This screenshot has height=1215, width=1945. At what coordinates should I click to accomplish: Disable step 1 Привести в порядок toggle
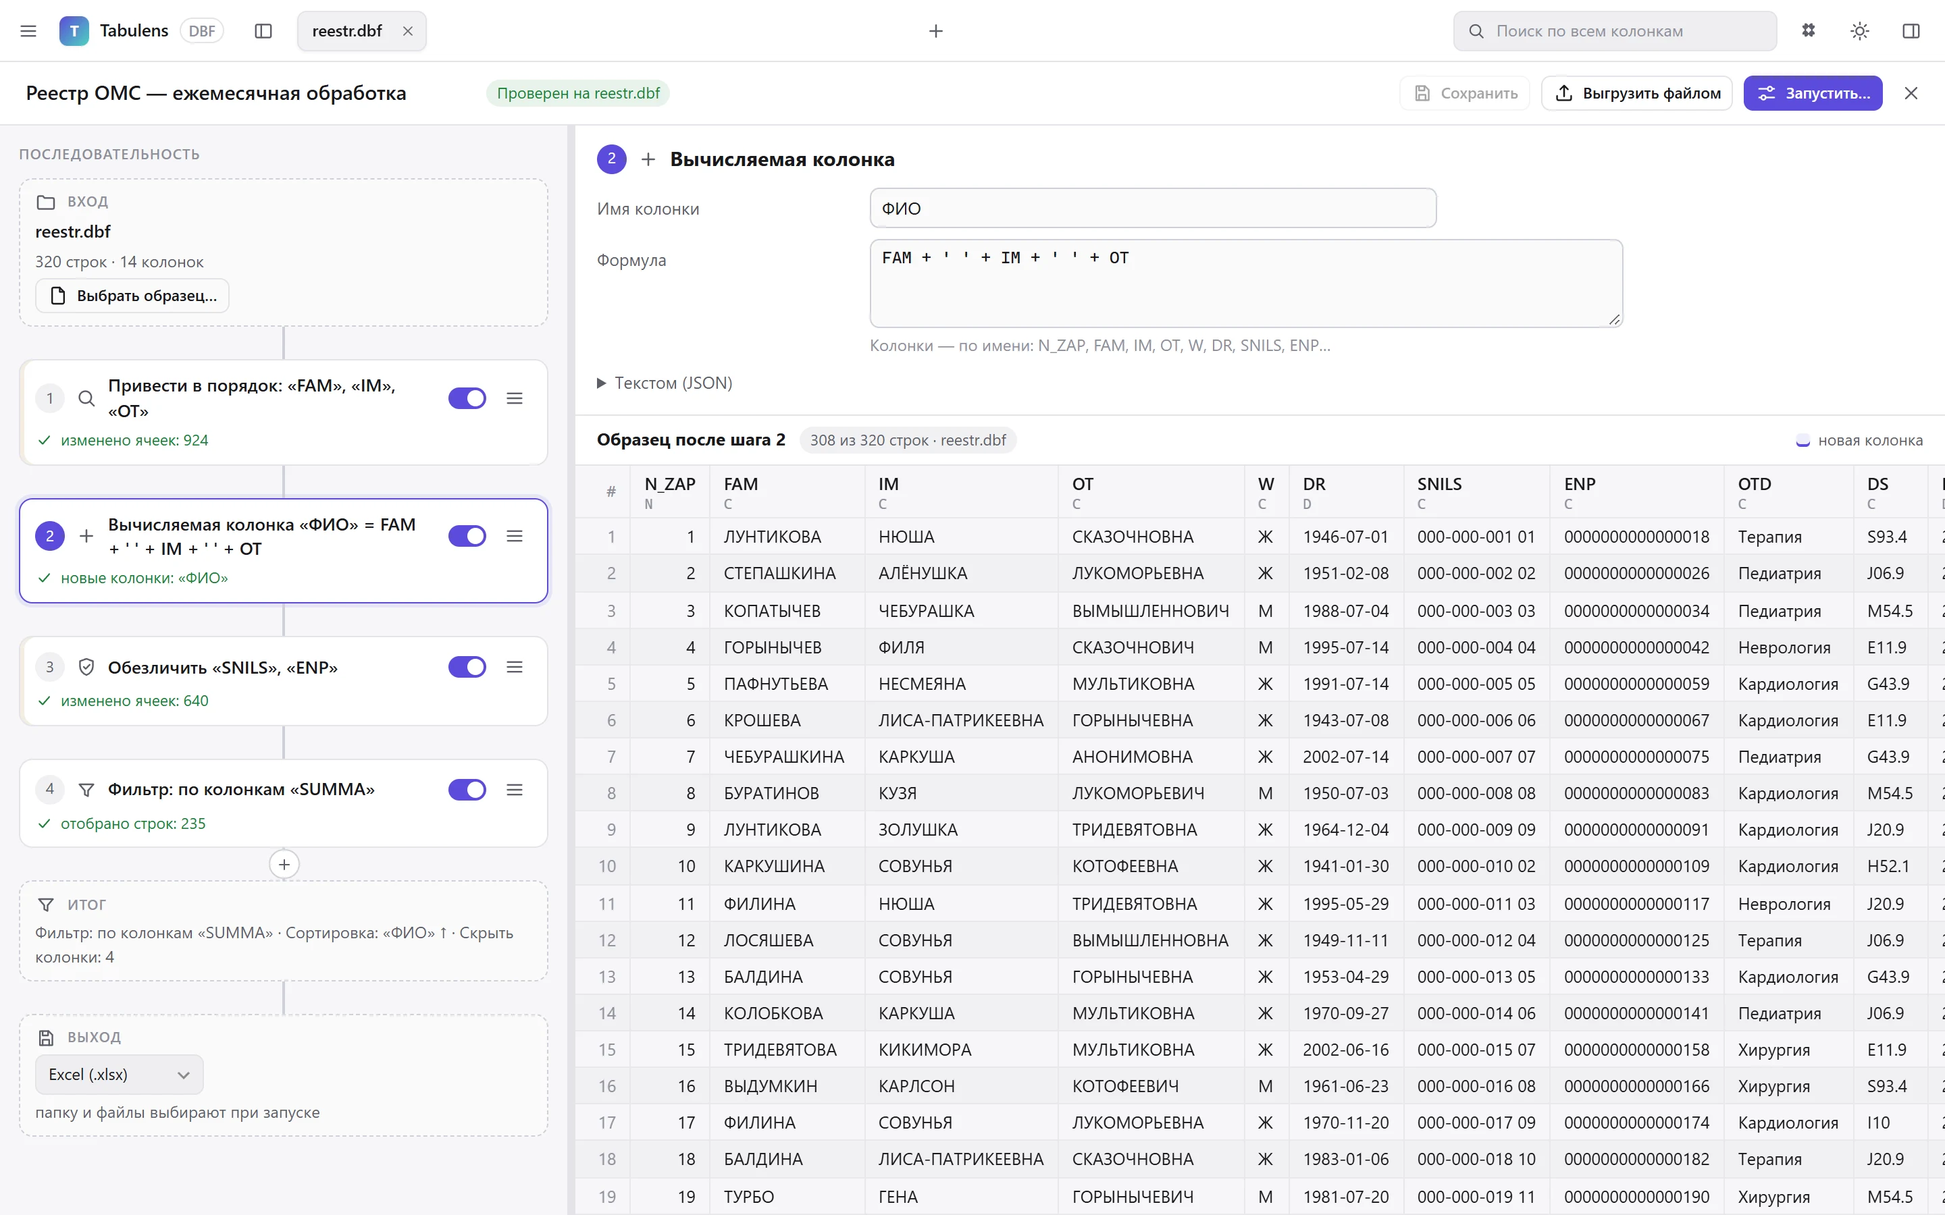(x=467, y=398)
